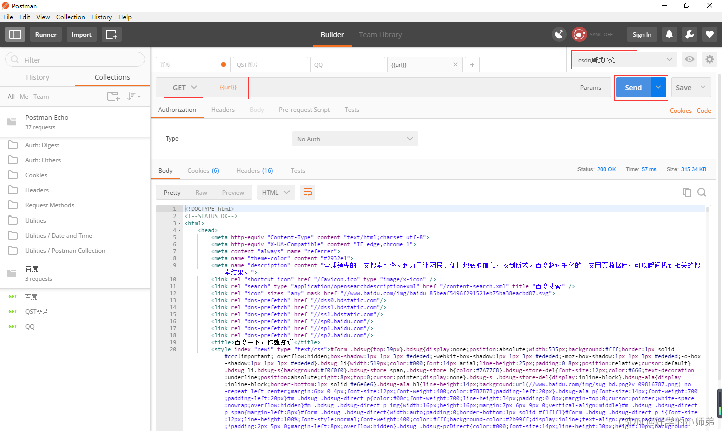The height and width of the screenshot is (431, 722).
Task: Open the GET method dropdown
Action: [184, 87]
